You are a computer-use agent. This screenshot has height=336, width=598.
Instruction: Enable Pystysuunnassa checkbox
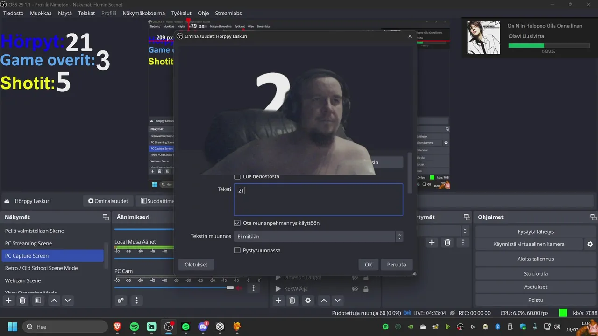[237, 251]
